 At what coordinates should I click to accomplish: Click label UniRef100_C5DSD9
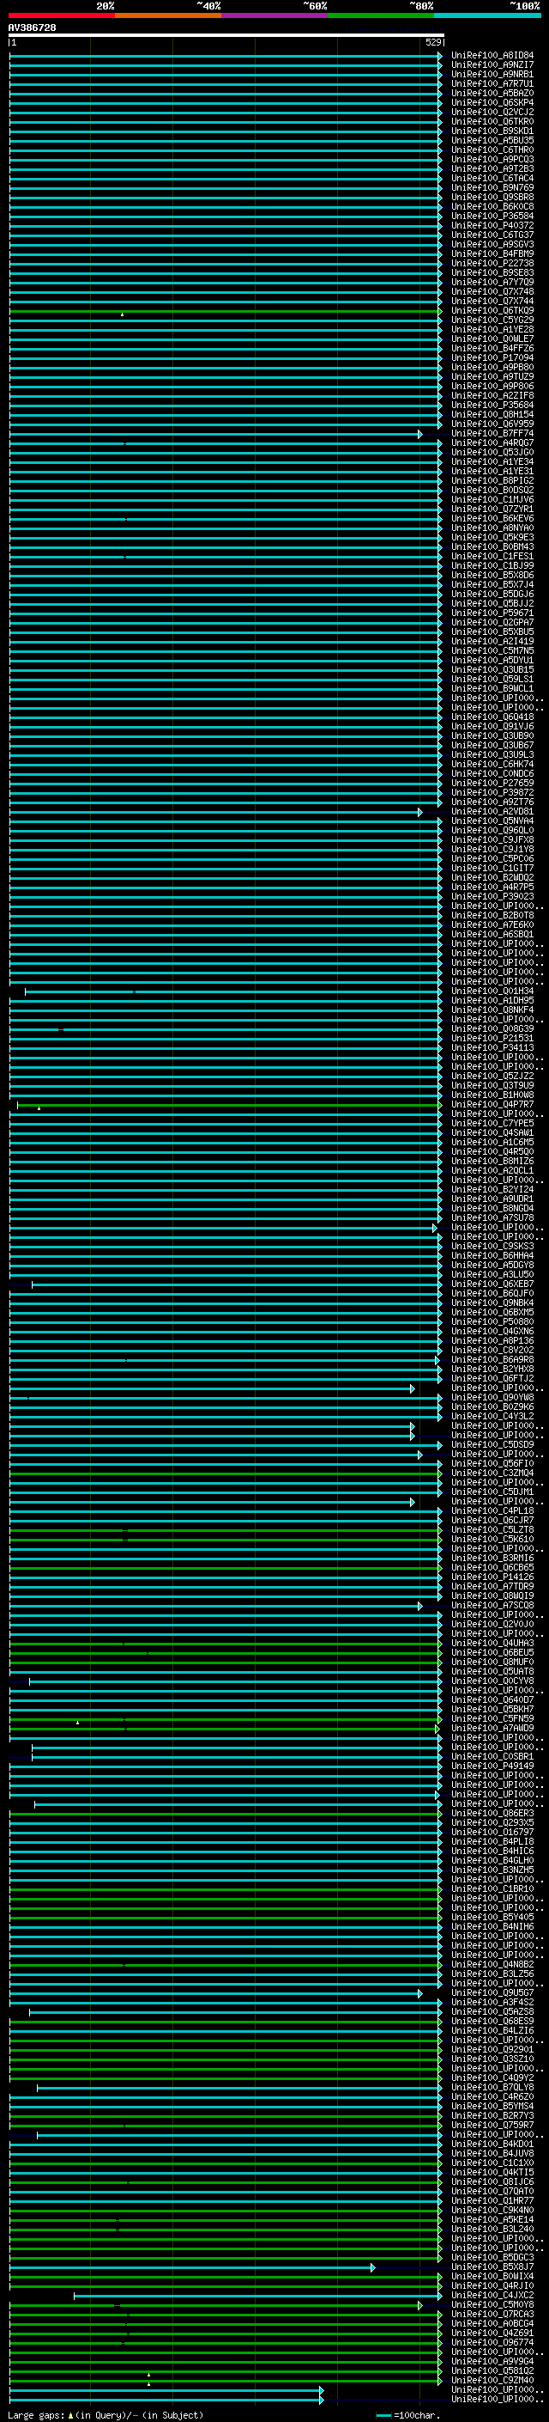click(492, 1444)
